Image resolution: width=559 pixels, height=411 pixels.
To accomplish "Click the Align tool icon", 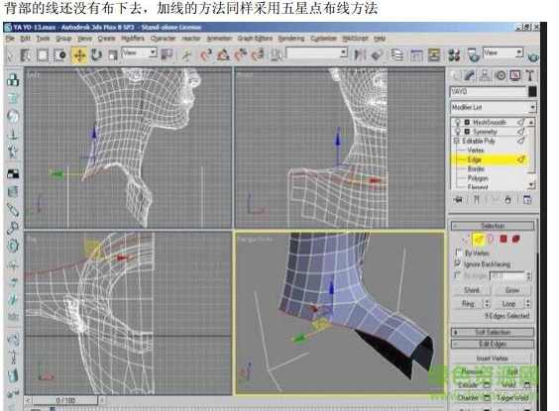I will click(377, 54).
